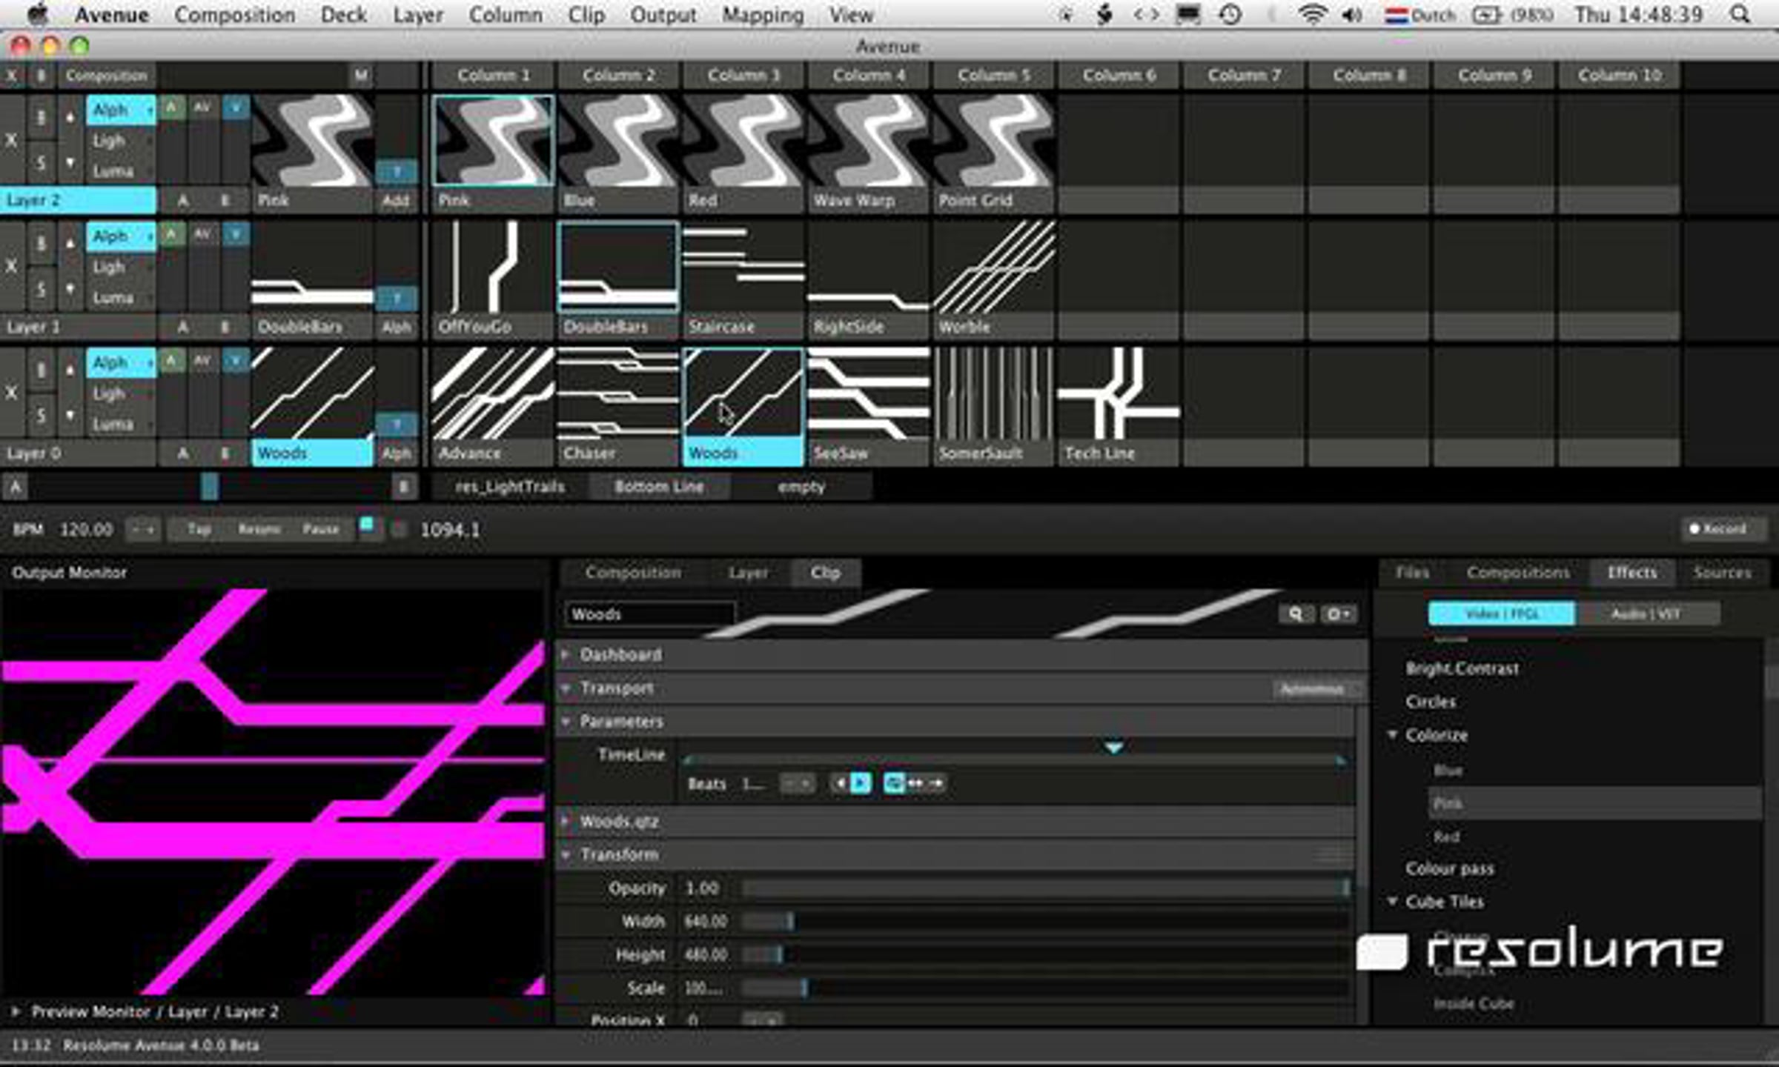Set clip playback to ping-pong mode
Viewport: 1779px width, 1067px height.
click(916, 783)
